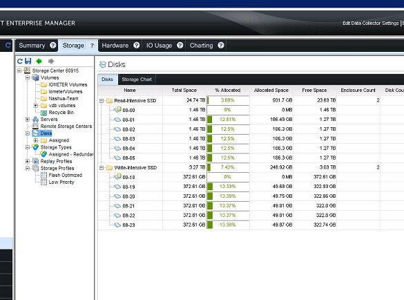The image size is (404, 300).
Task: Open help for the Charting tab
Action: click(221, 46)
